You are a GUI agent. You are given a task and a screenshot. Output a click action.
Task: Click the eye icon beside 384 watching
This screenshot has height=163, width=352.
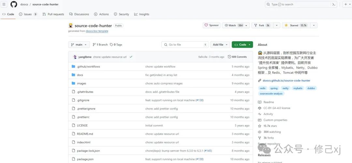coord(260,132)
